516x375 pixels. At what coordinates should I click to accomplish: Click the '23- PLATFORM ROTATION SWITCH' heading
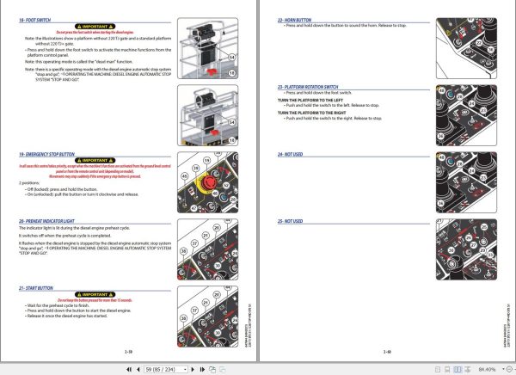[308, 87]
